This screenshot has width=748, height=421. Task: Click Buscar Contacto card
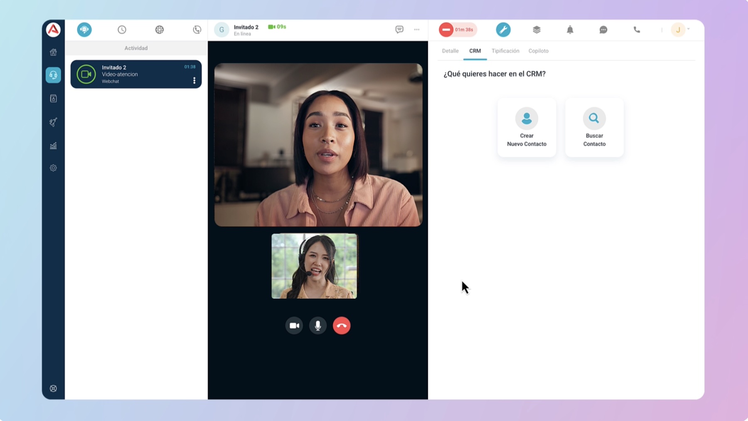594,128
